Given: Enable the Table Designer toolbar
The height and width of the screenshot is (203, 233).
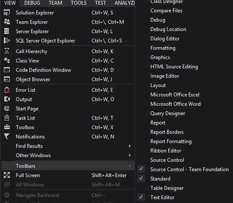Looking at the screenshot, I should [167, 188].
